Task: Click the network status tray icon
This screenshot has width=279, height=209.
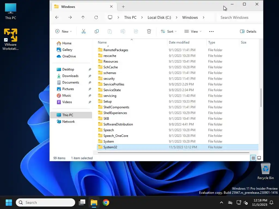Action: pyautogui.click(x=239, y=202)
